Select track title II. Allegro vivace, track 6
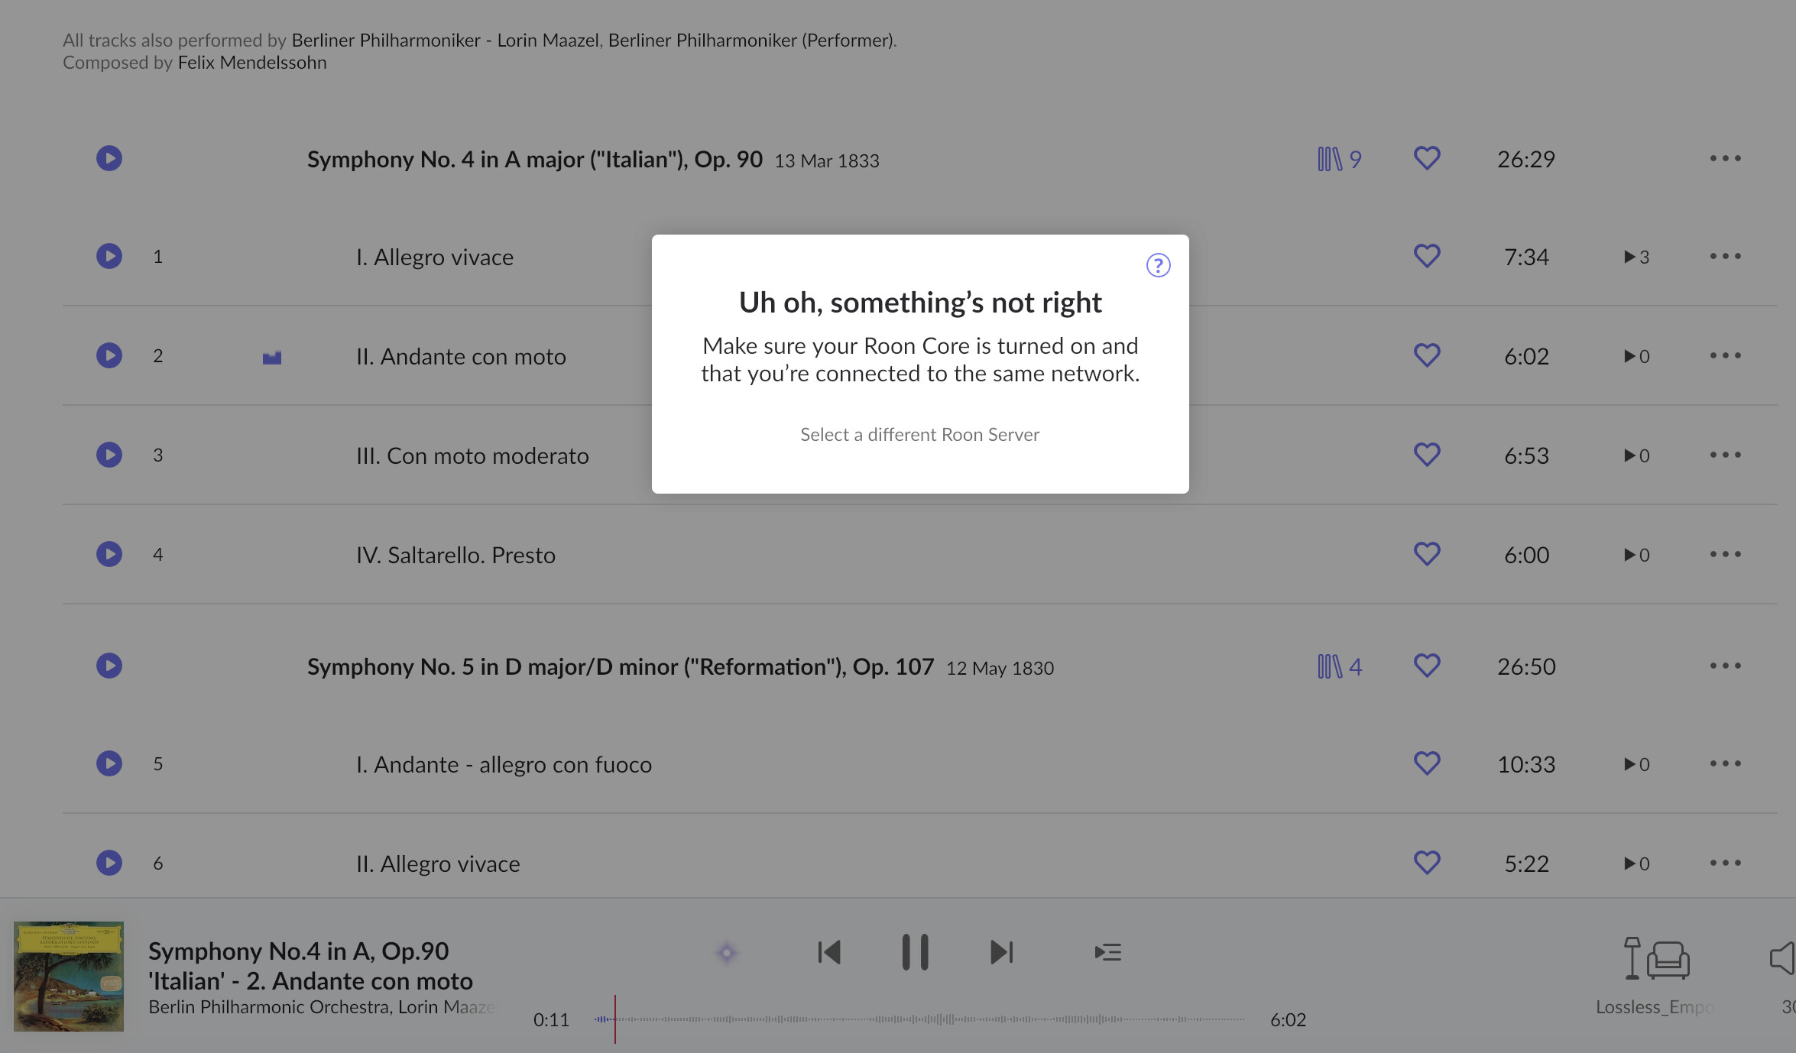 coord(438,863)
